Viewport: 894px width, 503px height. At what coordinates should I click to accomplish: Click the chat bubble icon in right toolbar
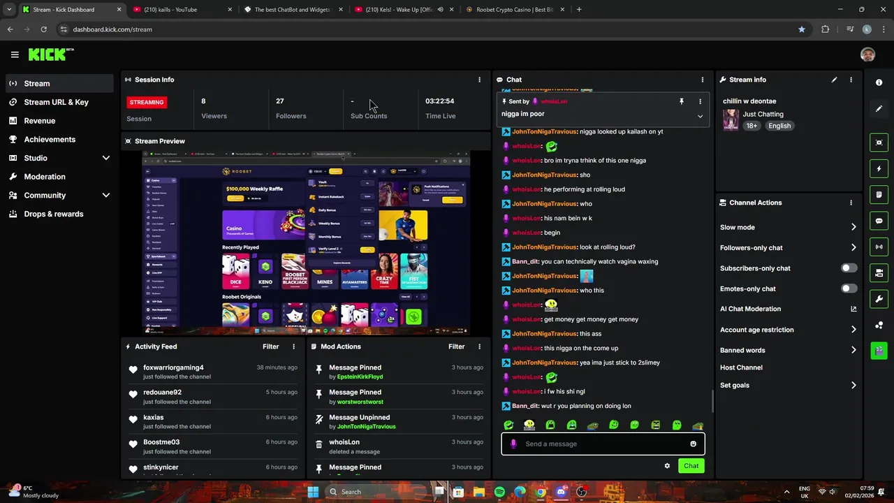tap(879, 221)
